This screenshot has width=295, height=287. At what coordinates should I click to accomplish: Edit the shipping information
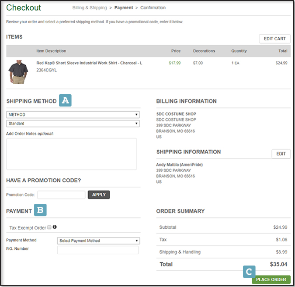coord(281,154)
